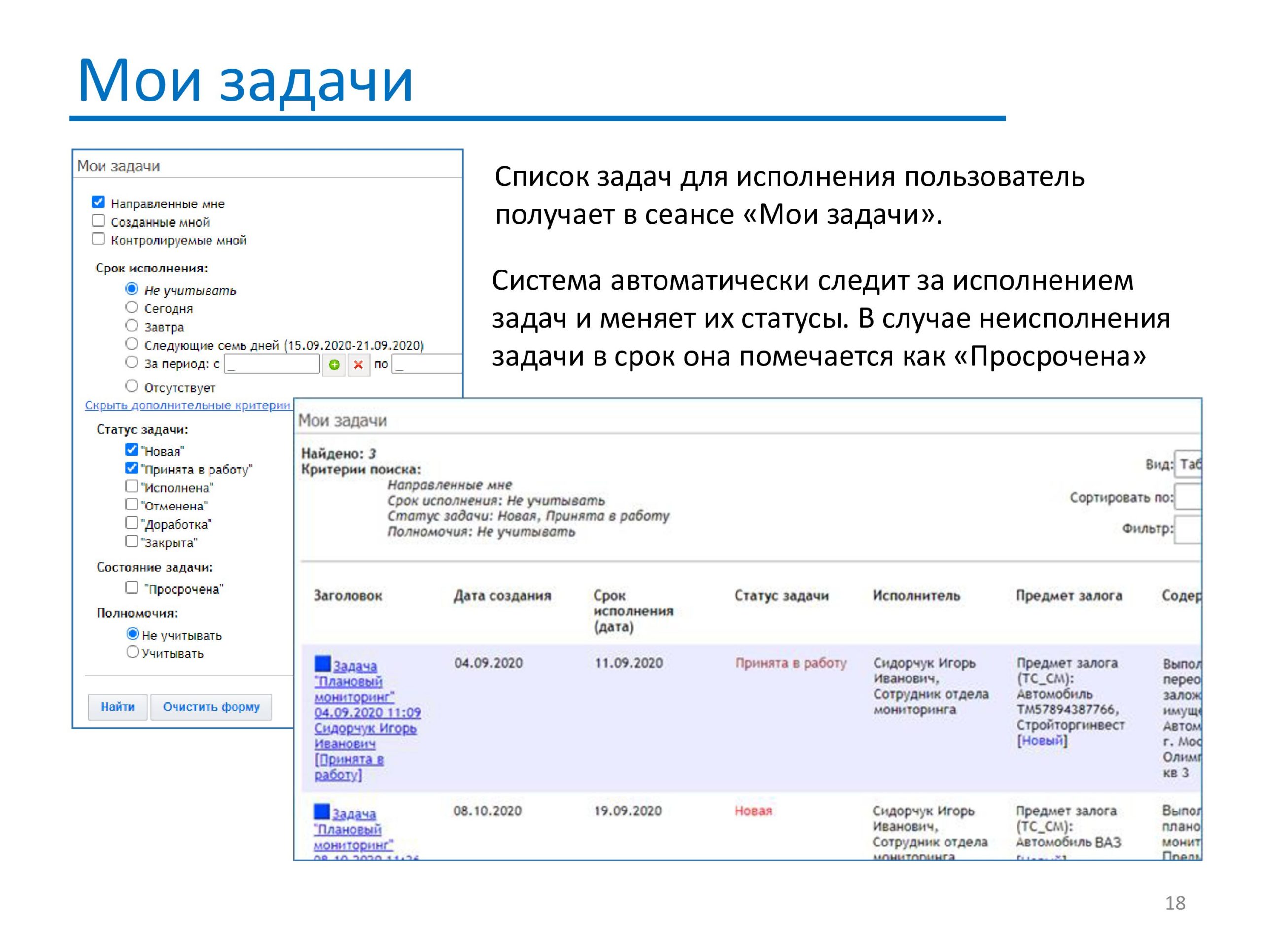Select the "Отсутствует" radio button
The height and width of the screenshot is (946, 1262).
[x=132, y=386]
